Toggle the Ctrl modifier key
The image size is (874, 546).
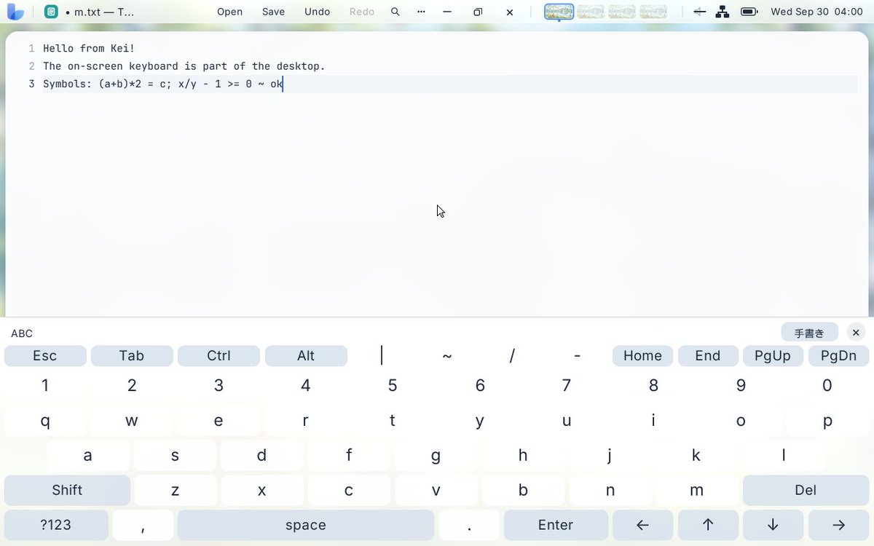click(219, 355)
